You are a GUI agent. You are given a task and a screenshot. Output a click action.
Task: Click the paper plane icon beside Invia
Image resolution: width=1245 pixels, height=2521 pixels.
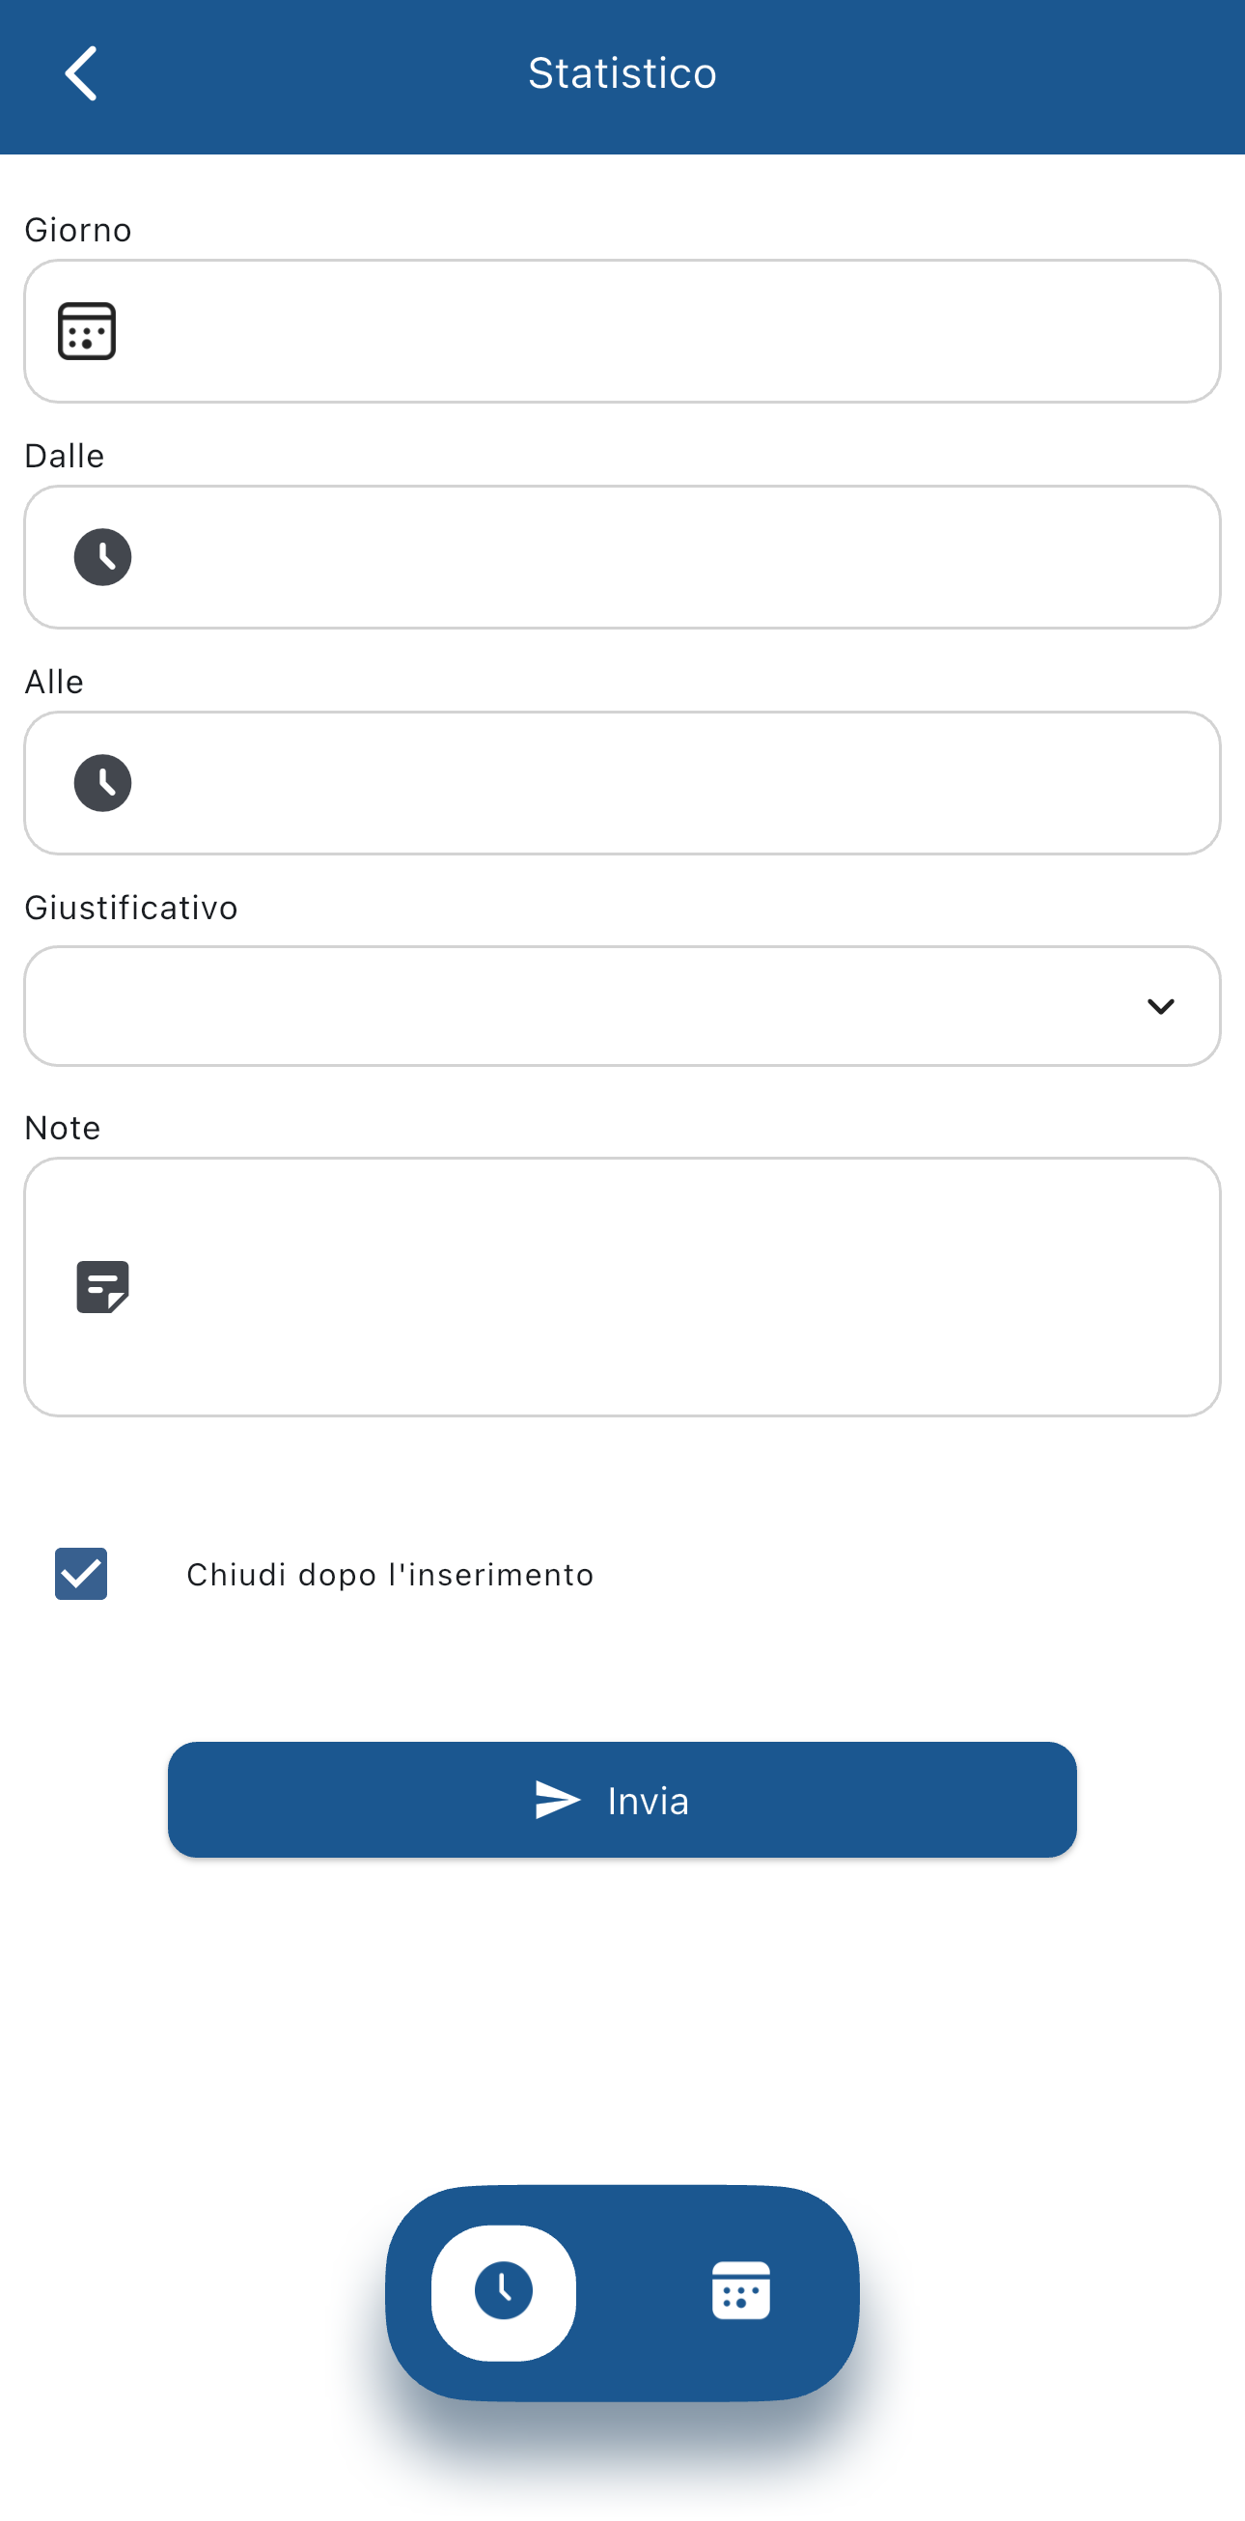[558, 1800]
